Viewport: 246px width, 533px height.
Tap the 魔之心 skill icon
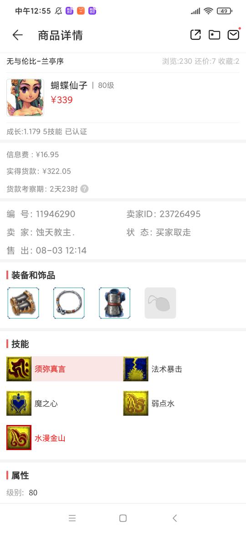pyautogui.click(x=19, y=404)
